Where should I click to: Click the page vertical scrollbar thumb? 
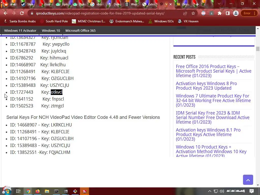tap(257, 49)
